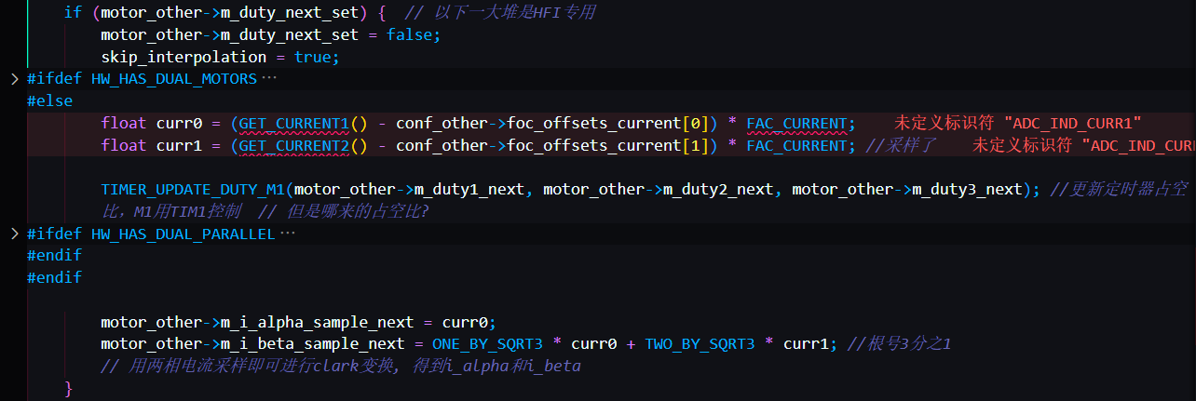Click the ellipsis after HW_HAS_DUAL_PARALLEL
The width and height of the screenshot is (1196, 401).
287,234
